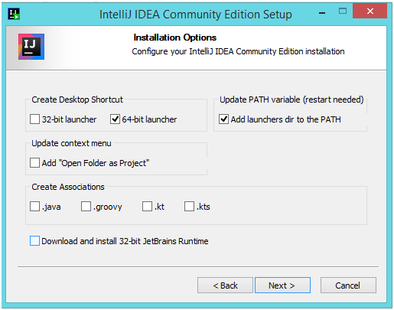The height and width of the screenshot is (310, 394).
Task: Click the "Create Desktop Shortcut" group label
Action: coord(77,100)
